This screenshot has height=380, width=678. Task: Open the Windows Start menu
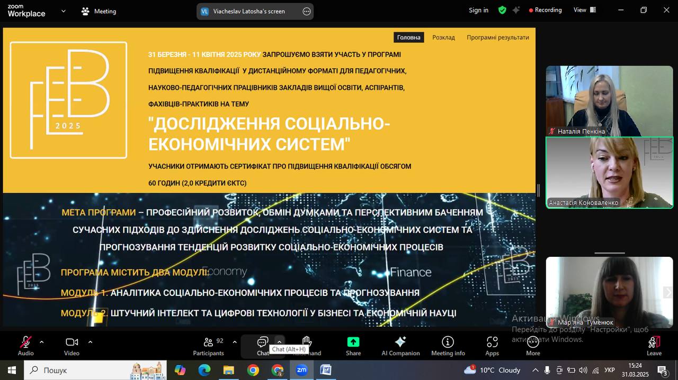12,370
